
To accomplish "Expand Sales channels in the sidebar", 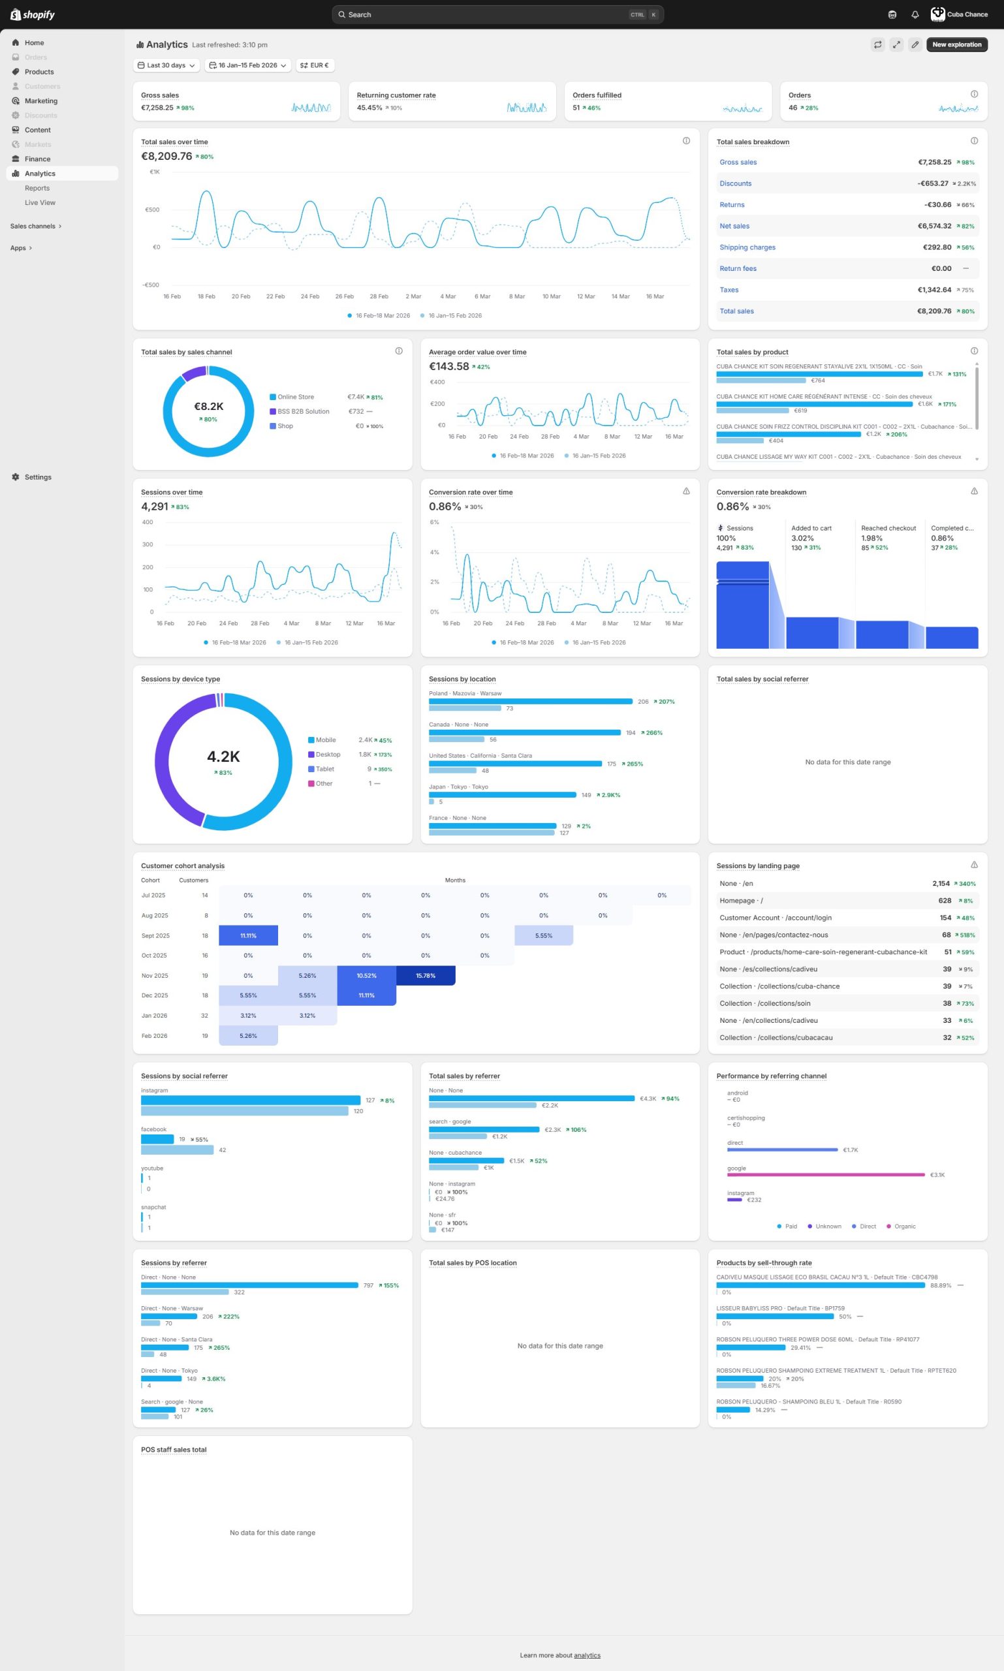I will point(36,226).
